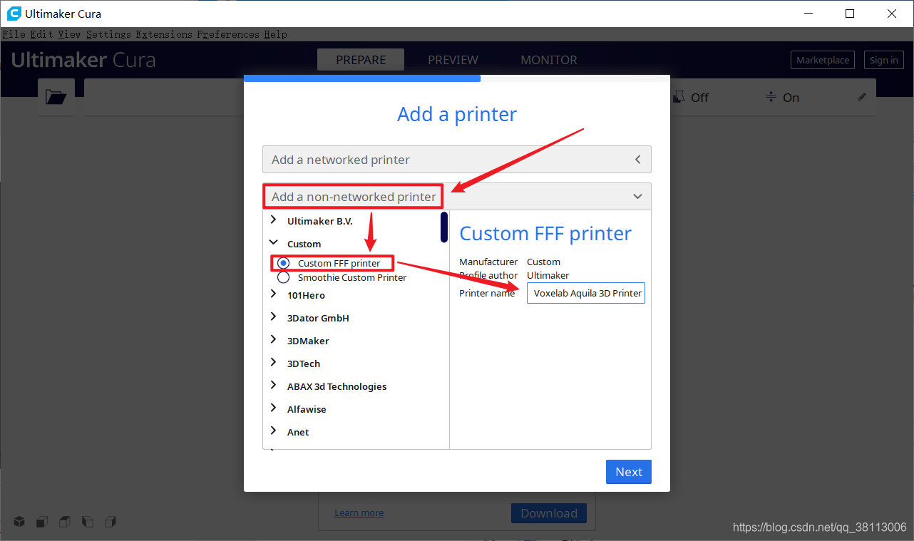The height and width of the screenshot is (541, 914).
Task: Switch to the PREVIEW stage tab
Action: (453, 60)
